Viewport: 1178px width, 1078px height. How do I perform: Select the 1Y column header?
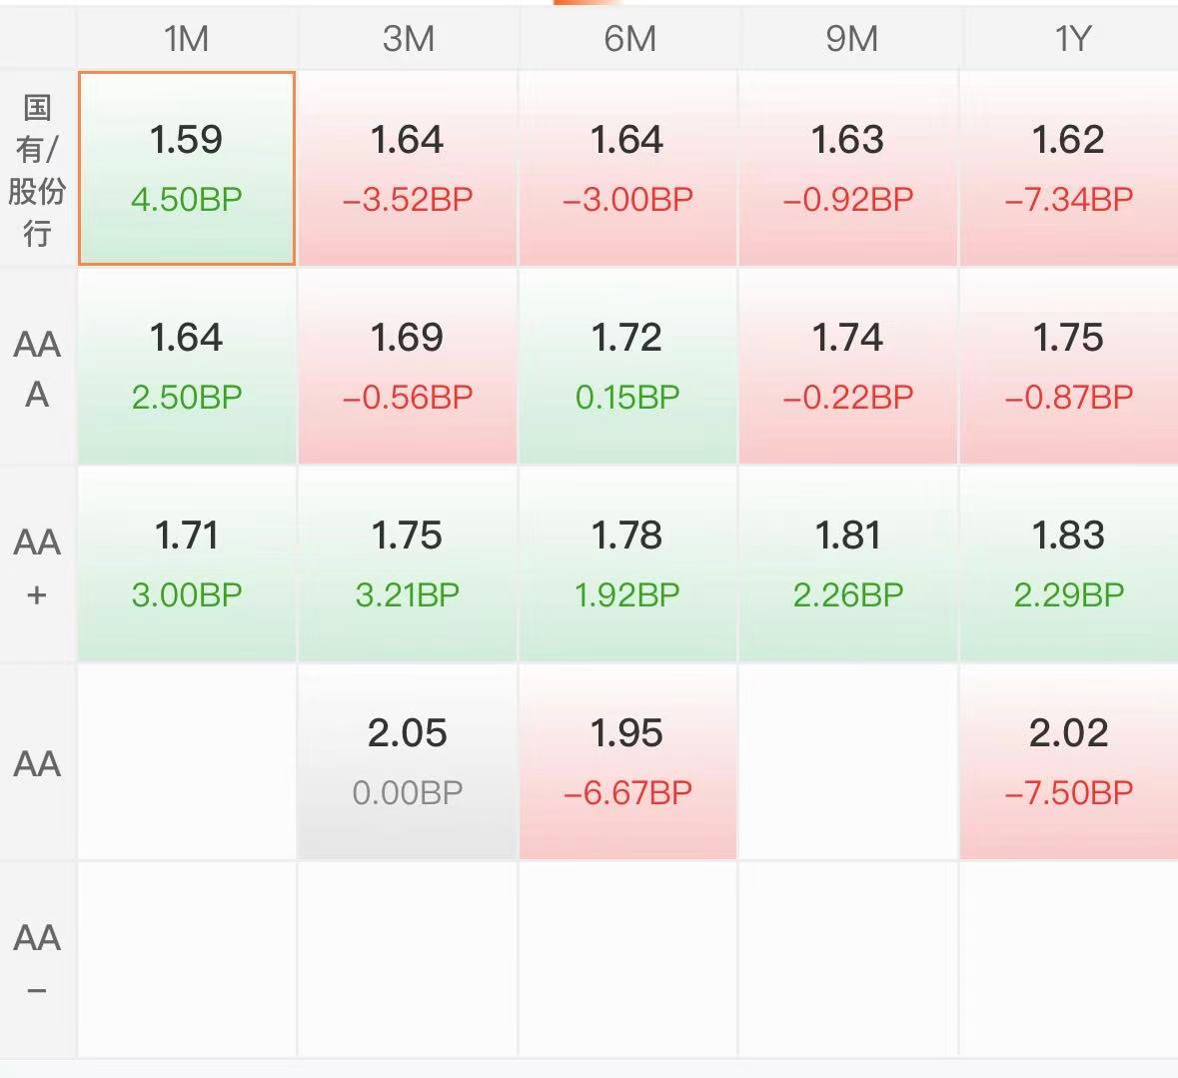coord(1070,38)
